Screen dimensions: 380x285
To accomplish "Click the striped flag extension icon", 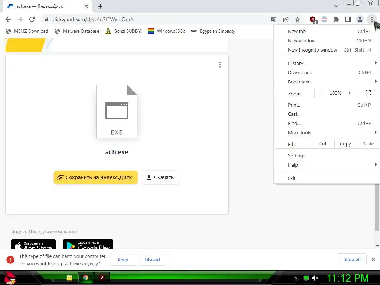I will coord(324,19).
